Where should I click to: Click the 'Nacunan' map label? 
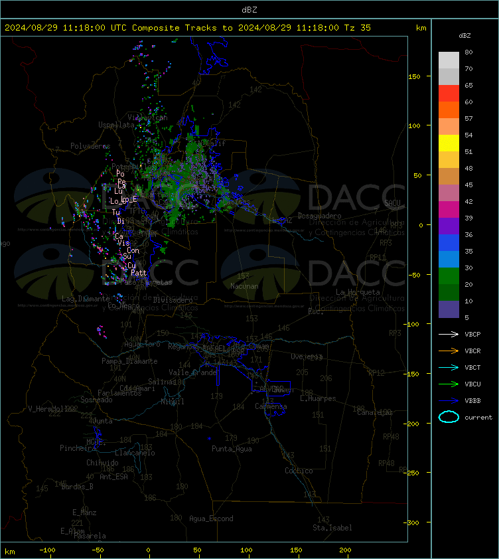pos(244,286)
